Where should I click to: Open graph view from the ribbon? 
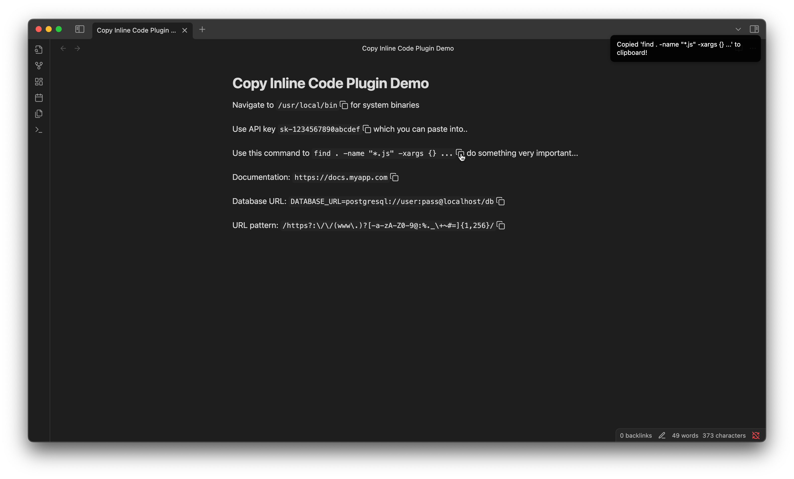(x=39, y=66)
